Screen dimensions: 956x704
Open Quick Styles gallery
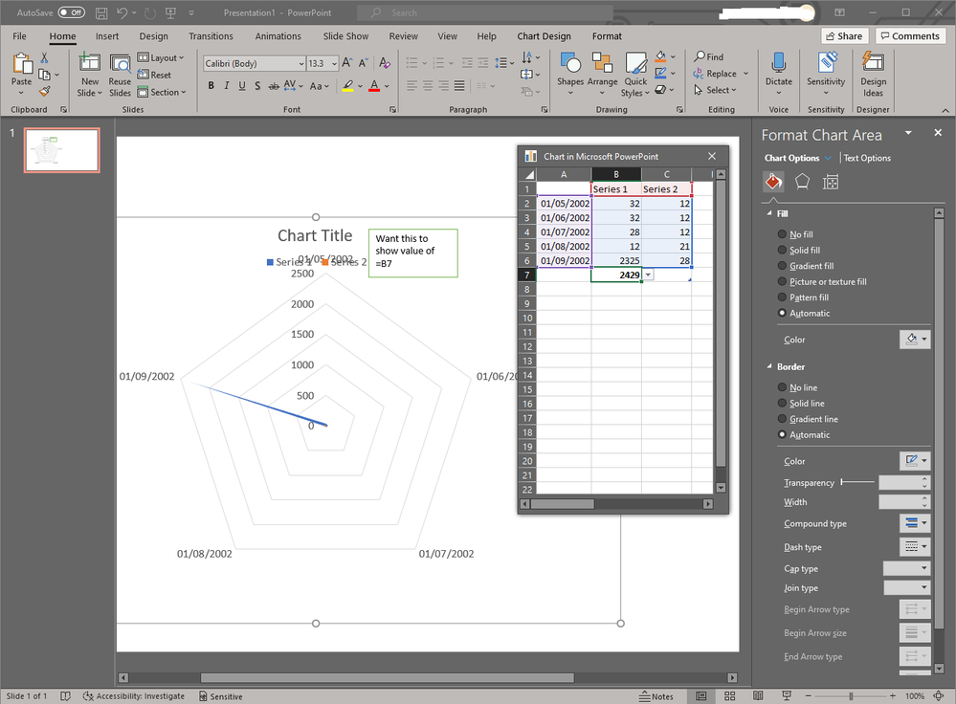point(635,73)
